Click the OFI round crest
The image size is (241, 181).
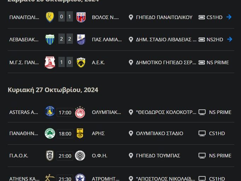[x=80, y=156]
